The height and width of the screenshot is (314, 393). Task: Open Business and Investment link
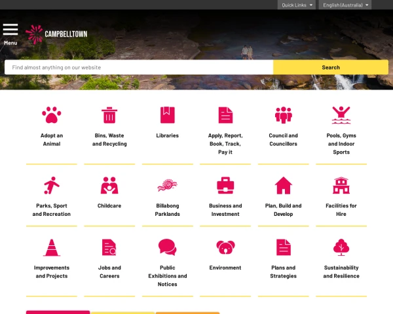[225, 210]
